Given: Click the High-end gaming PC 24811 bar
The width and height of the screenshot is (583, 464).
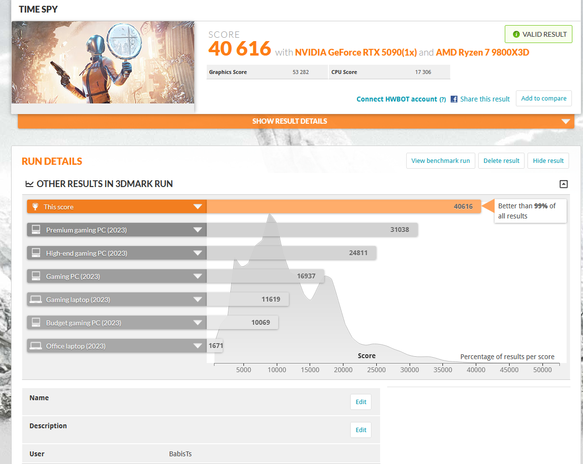Looking at the screenshot, I should (x=291, y=253).
